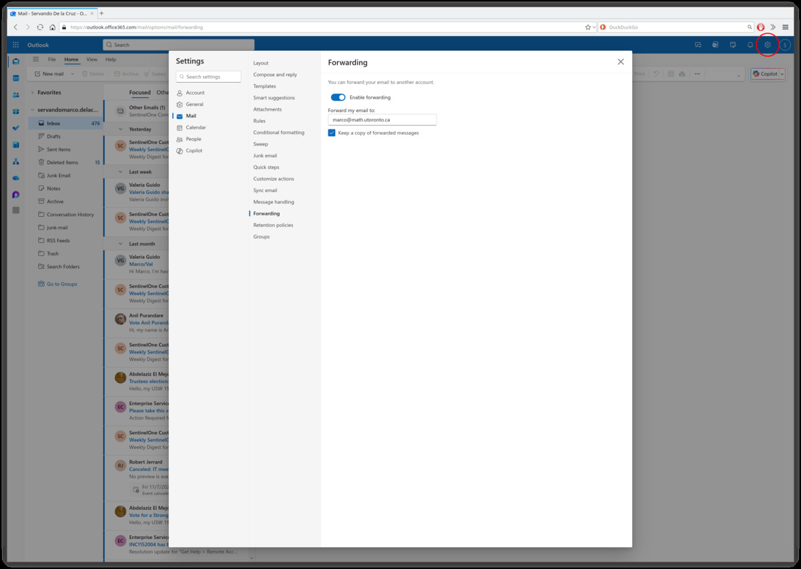
Task: Open the Copilot dropdown arrow
Action: click(782, 74)
